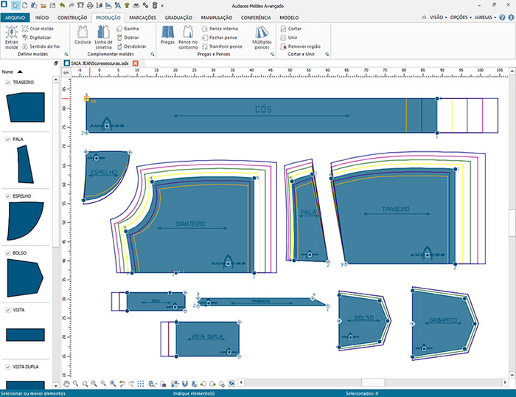
Task: Uncheck the VISTA pattern checkbox
Action: (x=8, y=310)
